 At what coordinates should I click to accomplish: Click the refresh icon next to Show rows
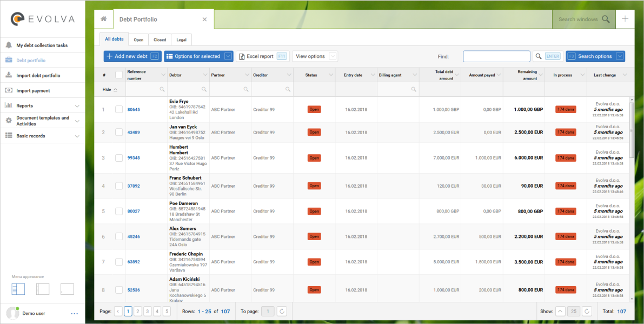pos(587,311)
